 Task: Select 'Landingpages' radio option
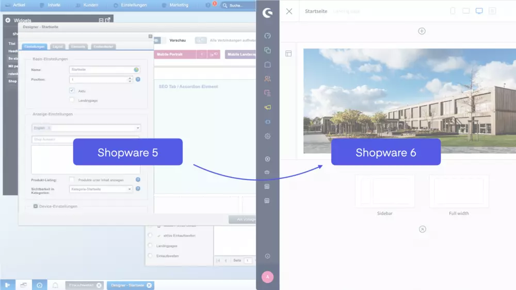click(150, 245)
